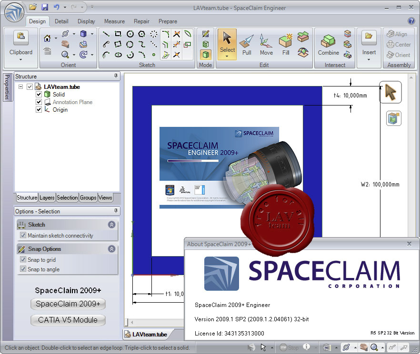Open the SpaceClaim application orb menu
420x354 pixels.
coord(14,12)
